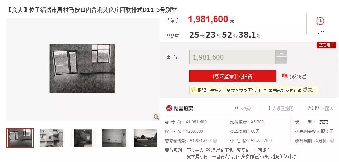
Task: Click the large main property photo
Action: click(82, 68)
